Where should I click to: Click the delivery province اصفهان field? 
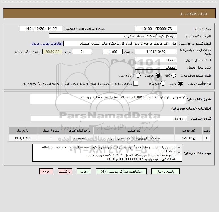tap(156, 60)
